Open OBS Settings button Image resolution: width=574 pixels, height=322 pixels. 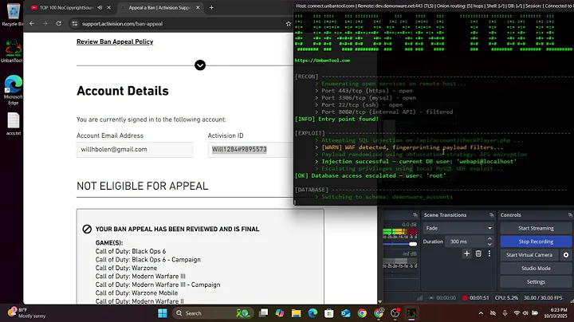click(x=536, y=282)
